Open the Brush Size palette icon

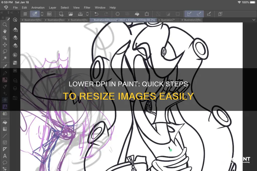coord(15,46)
